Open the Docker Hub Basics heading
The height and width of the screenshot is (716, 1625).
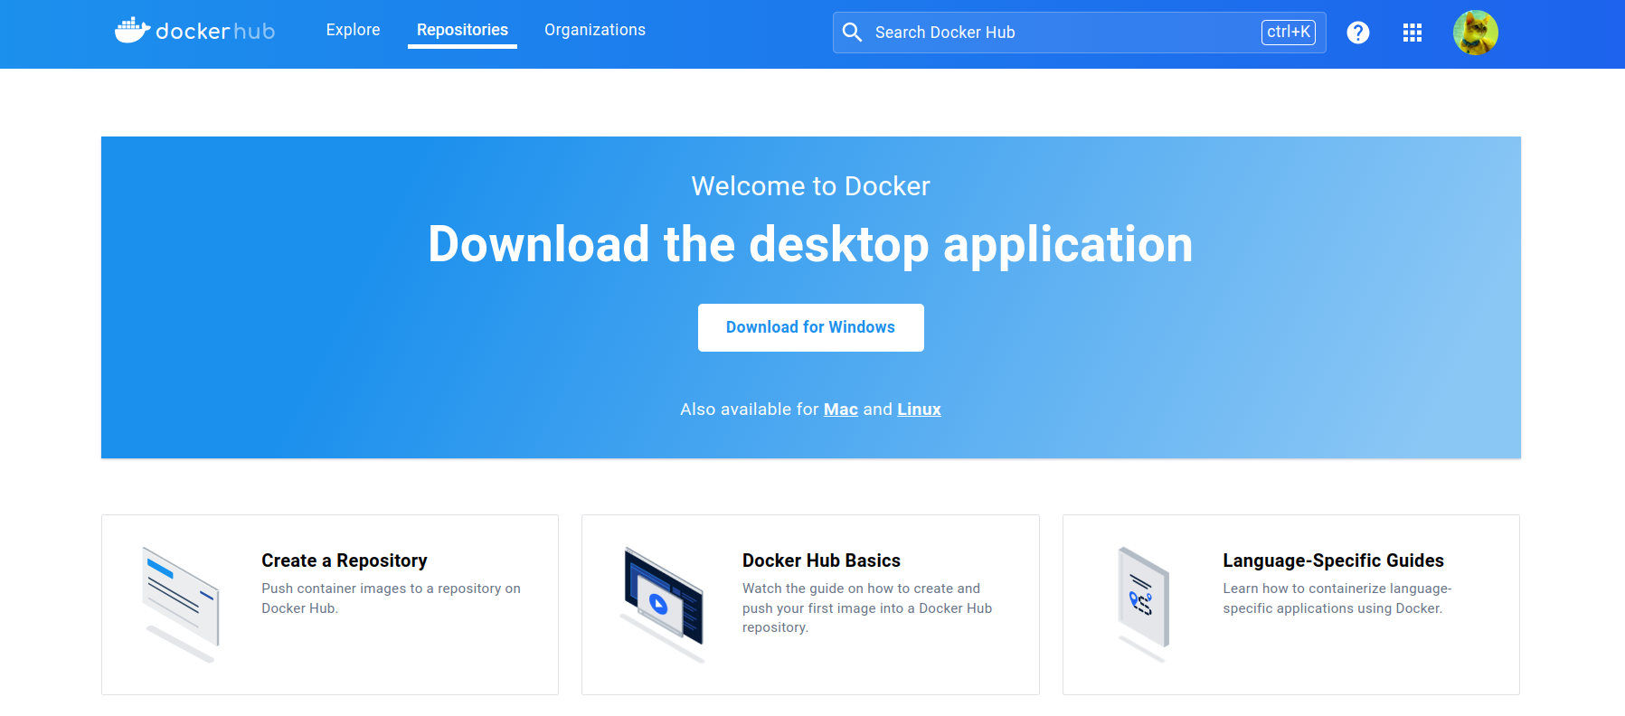pos(821,561)
